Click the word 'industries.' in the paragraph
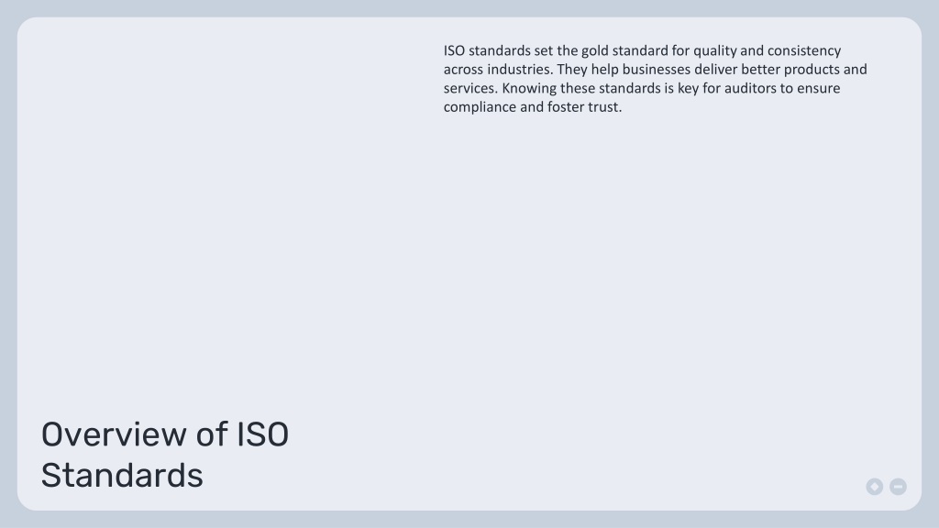 pos(520,70)
